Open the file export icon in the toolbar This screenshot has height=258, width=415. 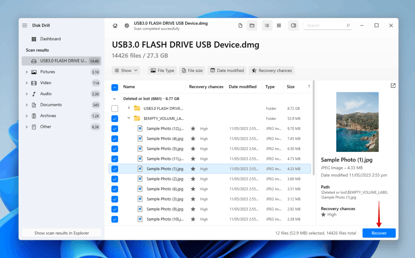pos(240,25)
